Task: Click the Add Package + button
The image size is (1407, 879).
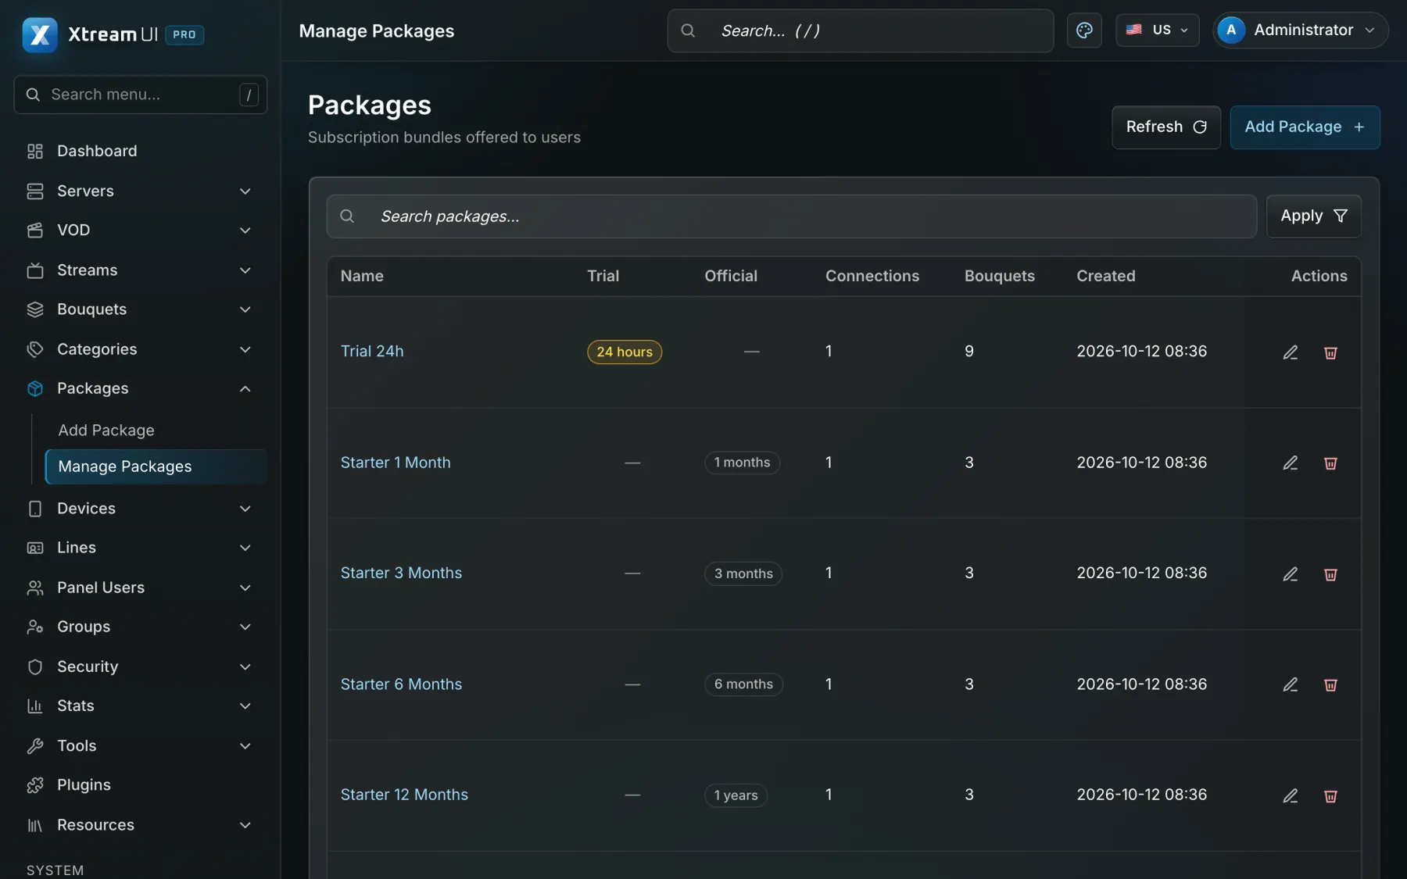Action: click(1305, 127)
